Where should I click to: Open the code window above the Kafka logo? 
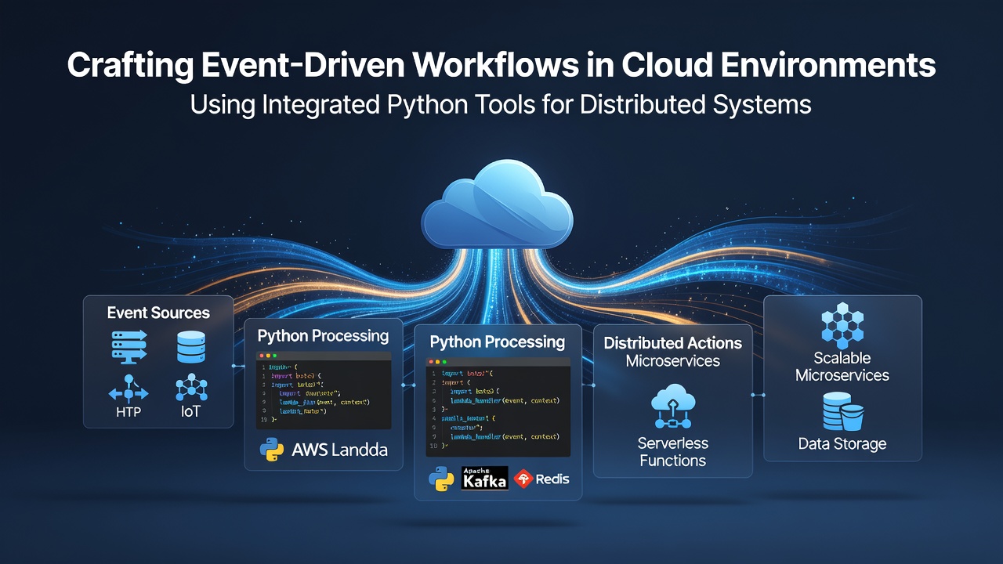497,407
